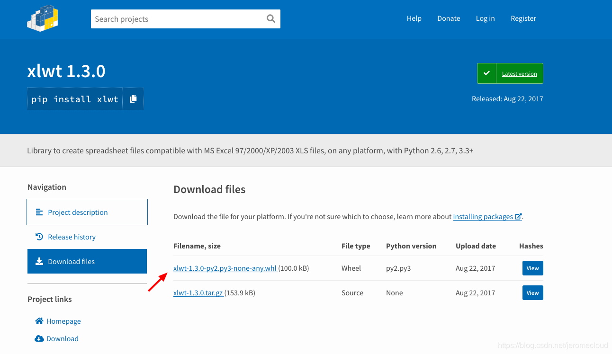Viewport: 612px width, 354px height.
Task: Open the Donate page
Action: tap(449, 18)
